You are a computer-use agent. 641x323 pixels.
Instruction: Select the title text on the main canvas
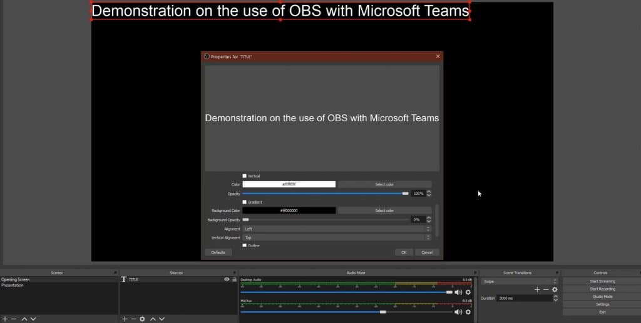[x=280, y=11]
